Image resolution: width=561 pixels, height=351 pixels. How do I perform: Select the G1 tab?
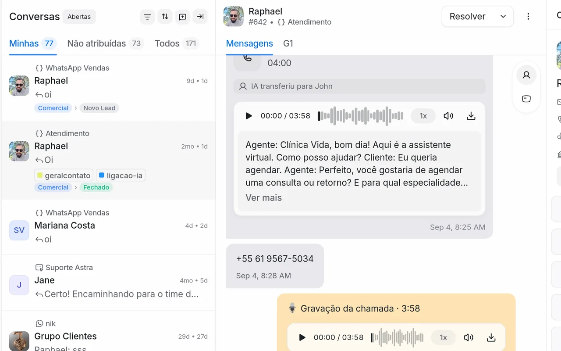288,43
